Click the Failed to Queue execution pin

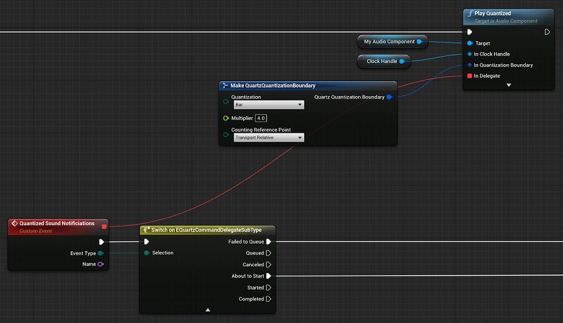click(268, 242)
